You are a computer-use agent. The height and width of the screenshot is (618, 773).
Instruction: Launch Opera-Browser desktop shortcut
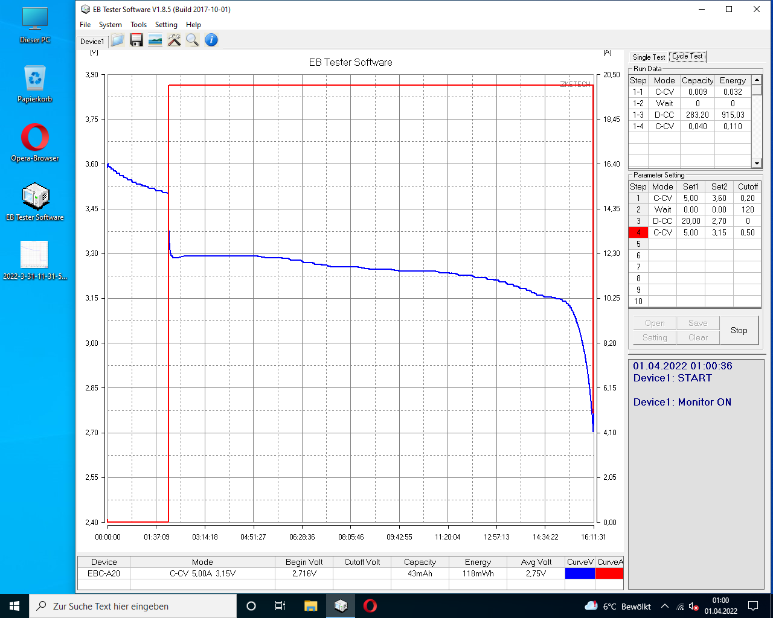pos(35,143)
